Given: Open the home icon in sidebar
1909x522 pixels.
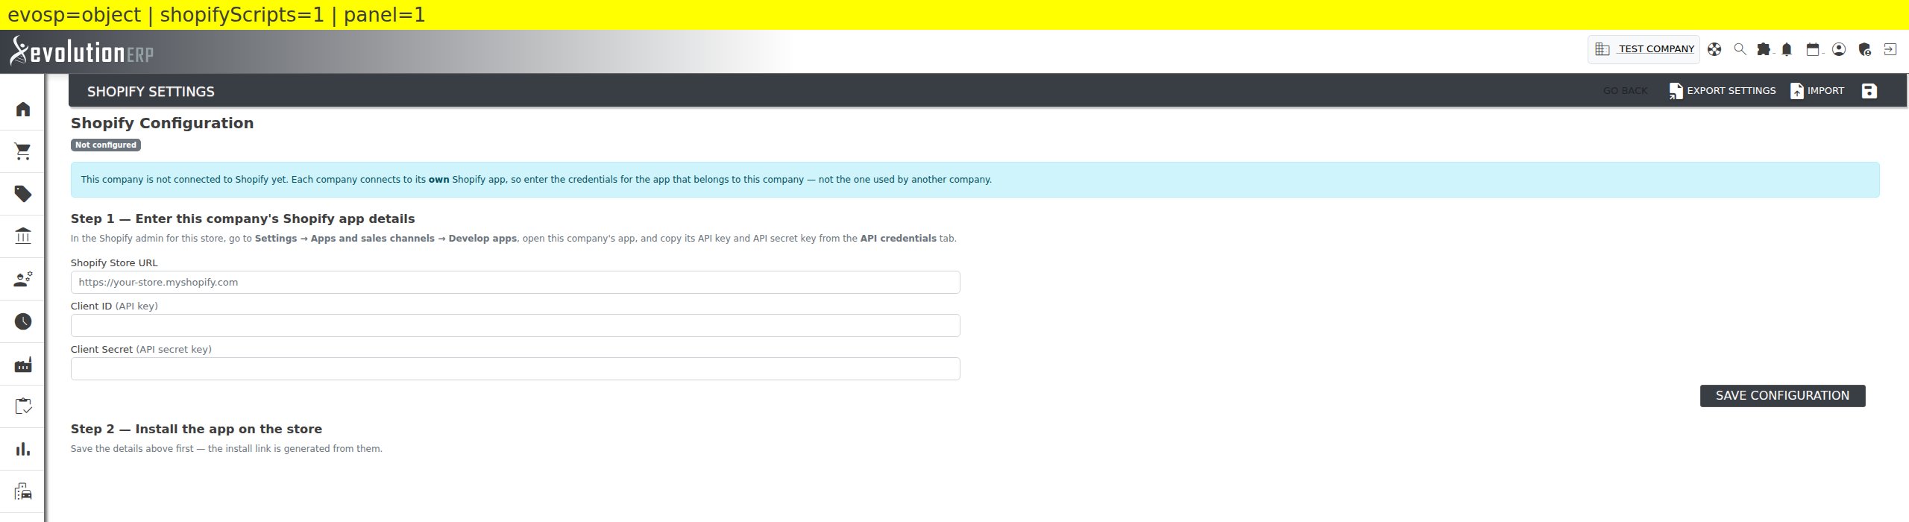Looking at the screenshot, I should pyautogui.click(x=23, y=110).
